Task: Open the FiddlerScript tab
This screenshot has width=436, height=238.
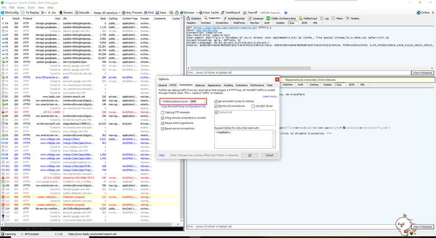Action: [308, 18]
